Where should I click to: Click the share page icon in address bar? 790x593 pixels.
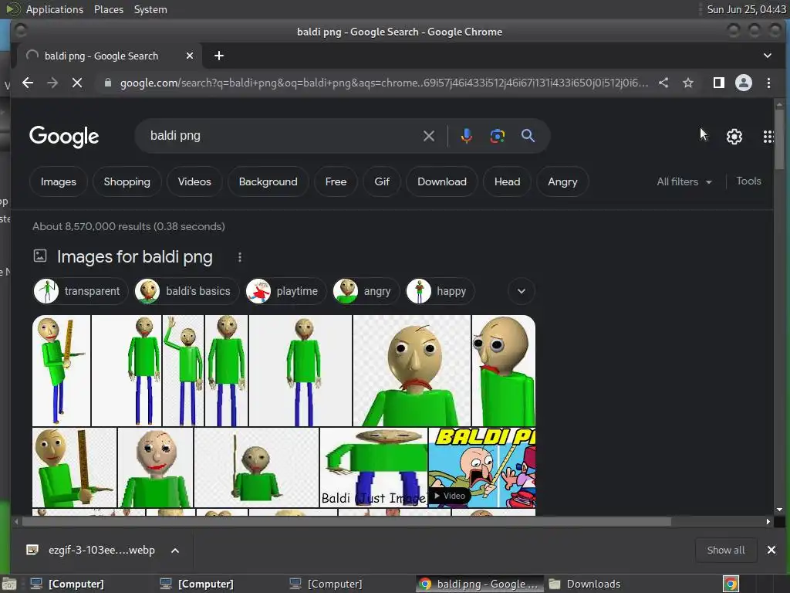663,83
